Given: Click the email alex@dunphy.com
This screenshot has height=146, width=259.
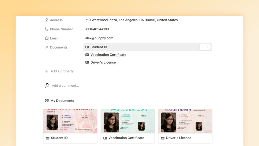Looking at the screenshot, I should (x=99, y=38).
